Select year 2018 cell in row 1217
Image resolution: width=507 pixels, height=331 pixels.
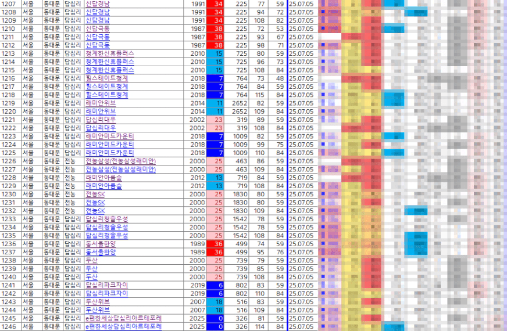195,87
